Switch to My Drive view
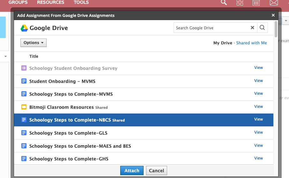The height and width of the screenshot is (178, 289). click(x=223, y=43)
